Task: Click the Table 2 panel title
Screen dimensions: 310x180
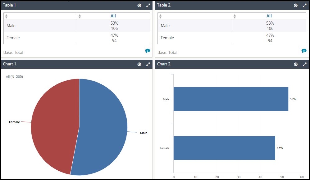Action: pos(164,5)
